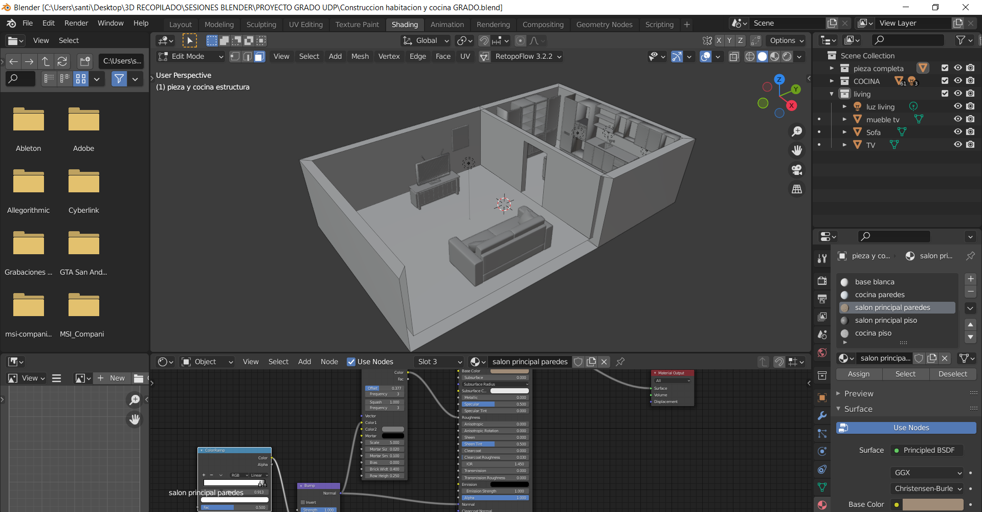Expand the pieza completa collection
This screenshot has height=512, width=982.
click(832, 68)
